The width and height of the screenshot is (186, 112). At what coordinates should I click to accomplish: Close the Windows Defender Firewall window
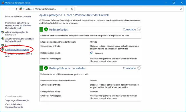[x=182, y=3]
